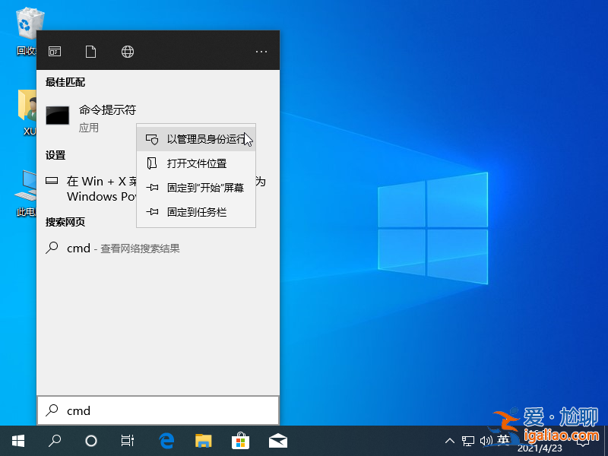Click the Cortana circle icon on taskbar
Screen dimensions: 608x456
pos(90,439)
